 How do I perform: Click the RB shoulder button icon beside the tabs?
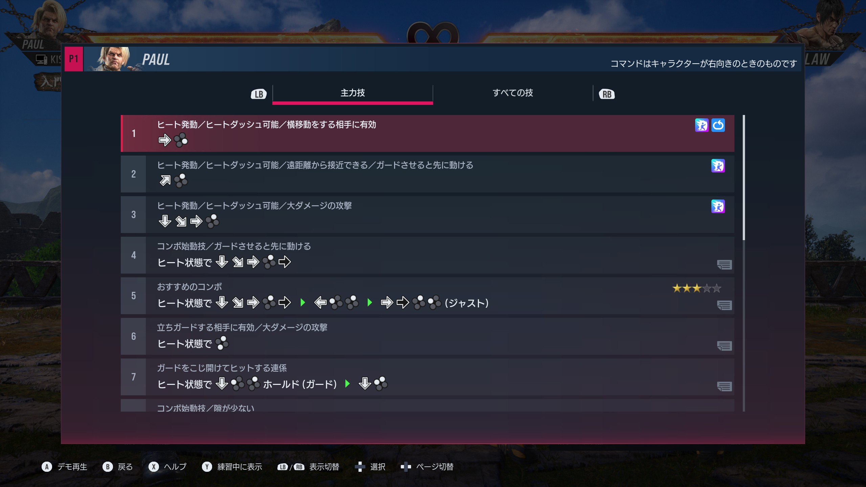coord(607,94)
